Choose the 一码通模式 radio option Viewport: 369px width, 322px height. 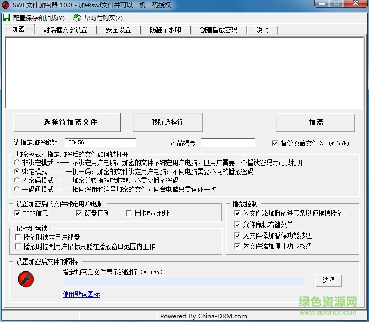click(x=17, y=189)
